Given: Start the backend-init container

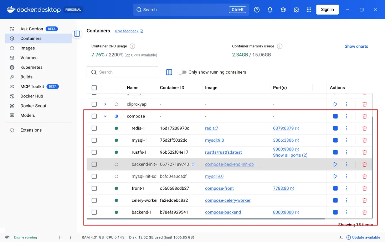Looking at the screenshot, I should 335,164.
